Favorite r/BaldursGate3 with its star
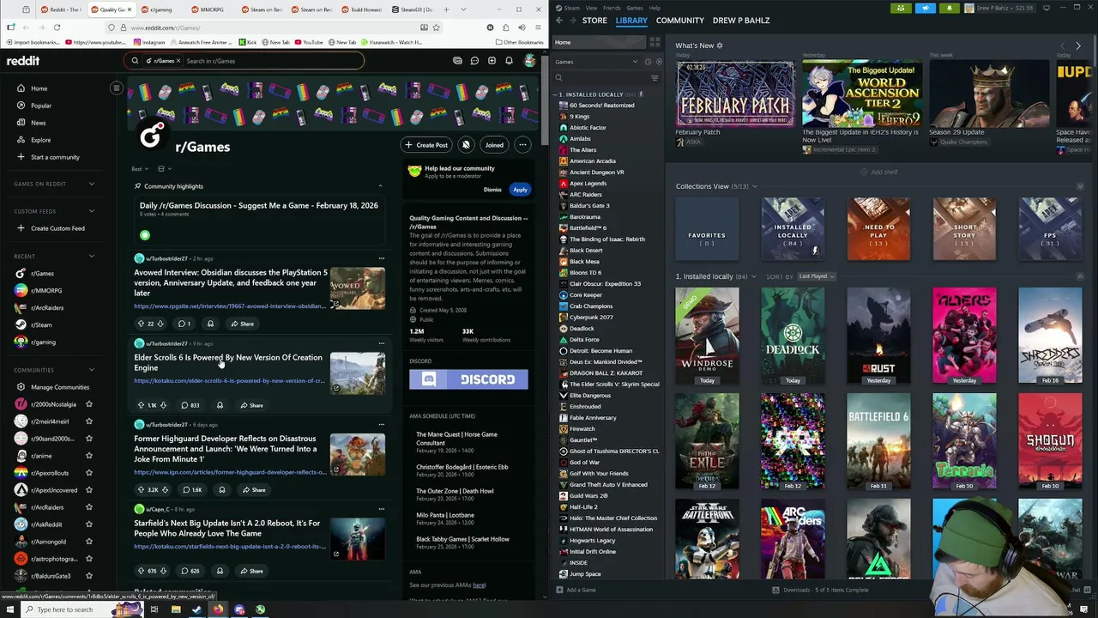1098x618 pixels. [x=88, y=576]
